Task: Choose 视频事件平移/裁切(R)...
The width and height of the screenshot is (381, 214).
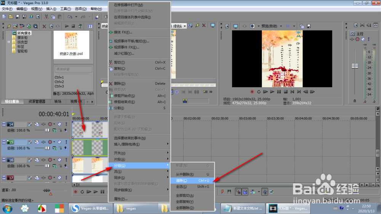Action: tap(139, 41)
